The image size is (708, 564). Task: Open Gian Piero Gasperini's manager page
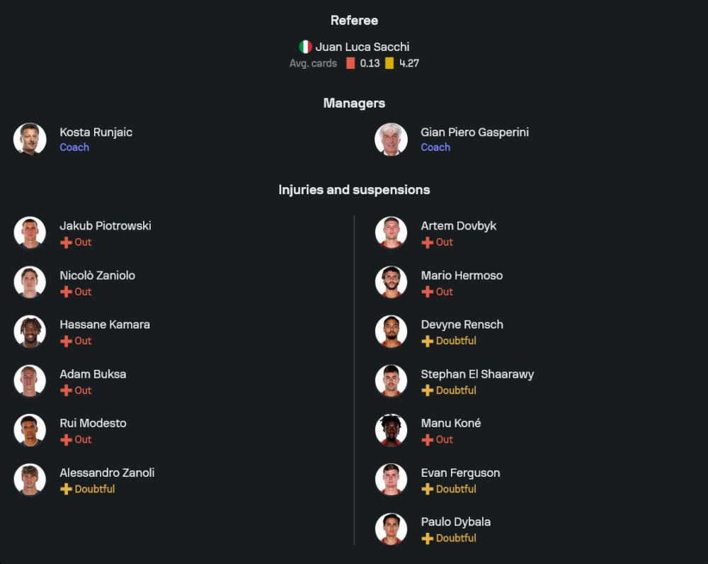pyautogui.click(x=474, y=132)
